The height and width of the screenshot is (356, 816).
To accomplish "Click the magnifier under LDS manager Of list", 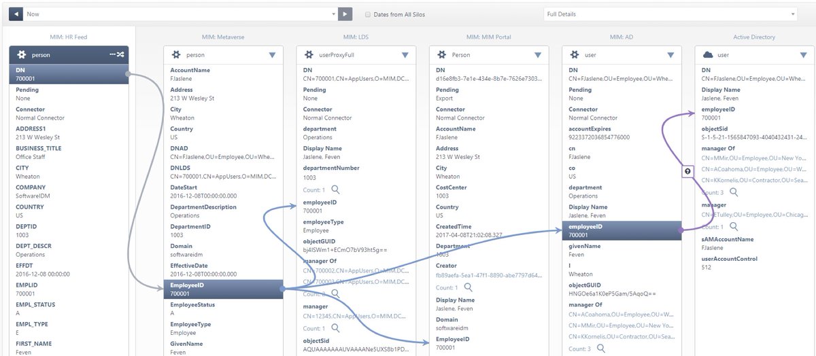I will 335,294.
